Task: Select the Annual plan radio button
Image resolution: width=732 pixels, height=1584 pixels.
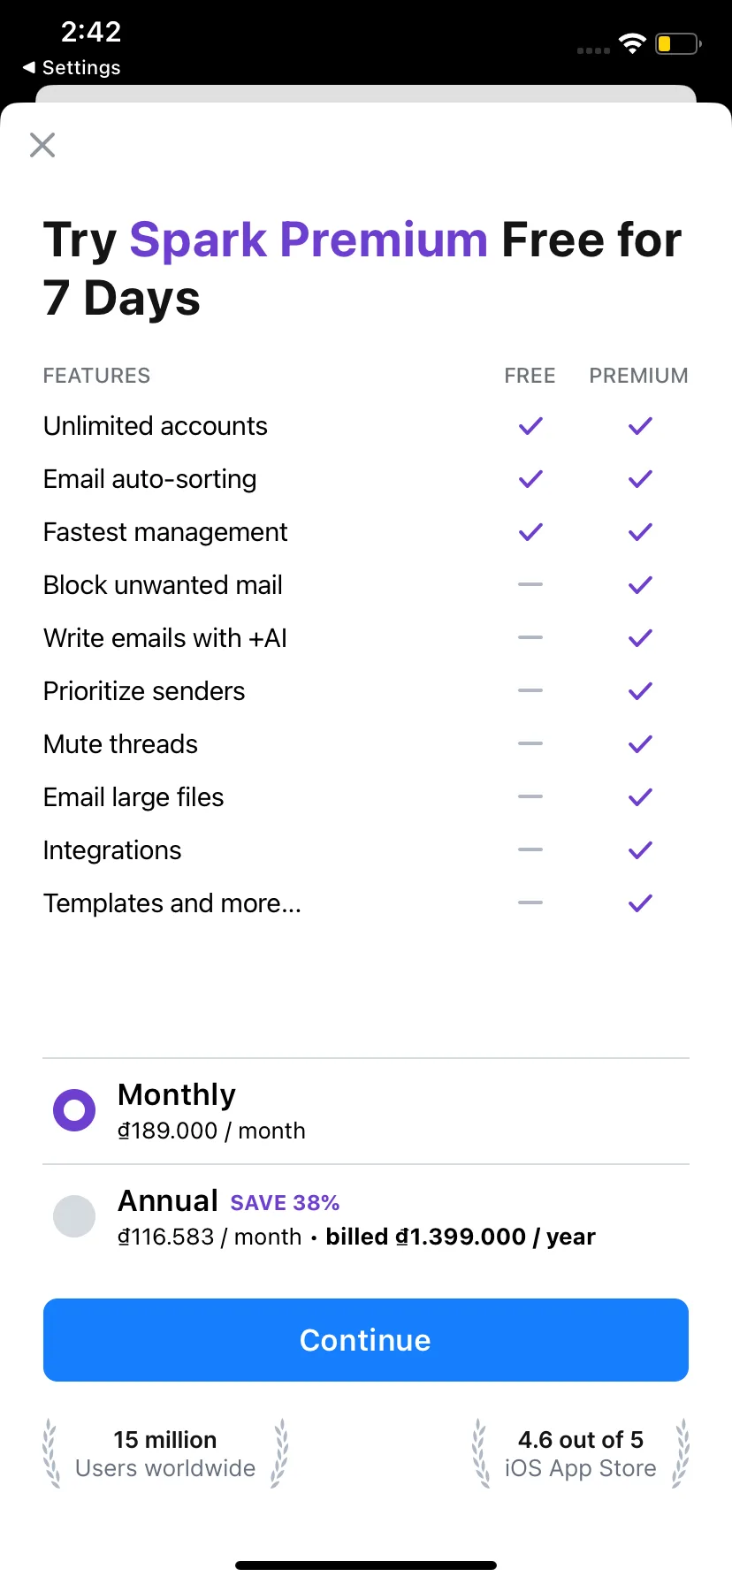Action: 74,1216
